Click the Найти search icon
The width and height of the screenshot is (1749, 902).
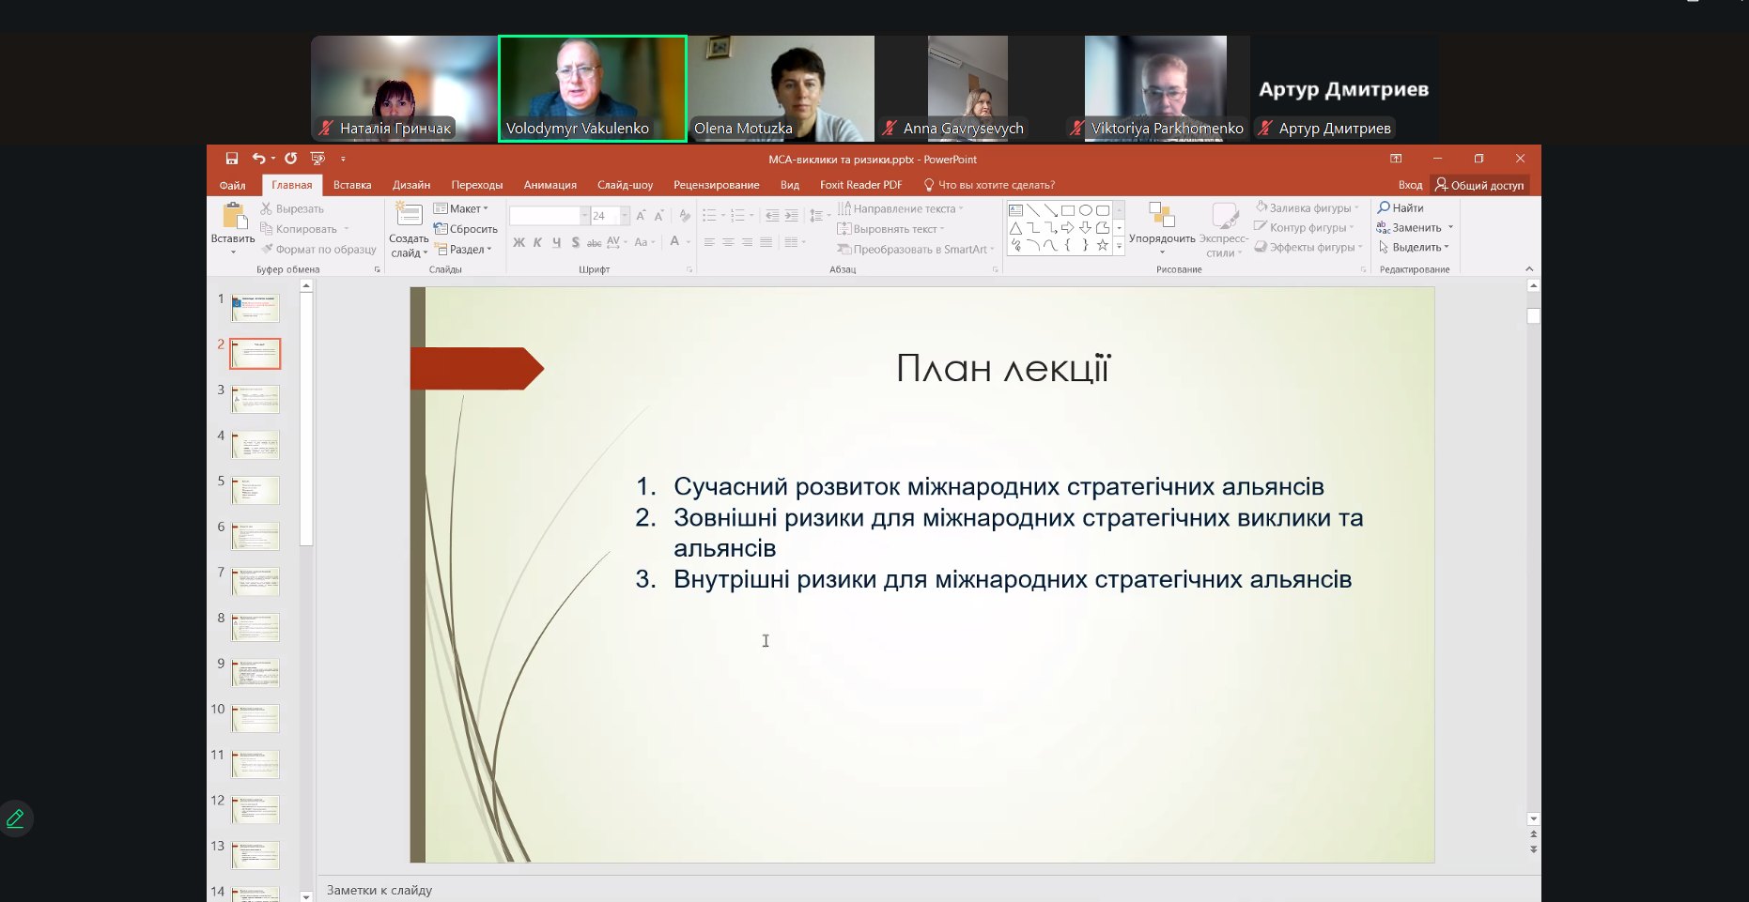1384,207
